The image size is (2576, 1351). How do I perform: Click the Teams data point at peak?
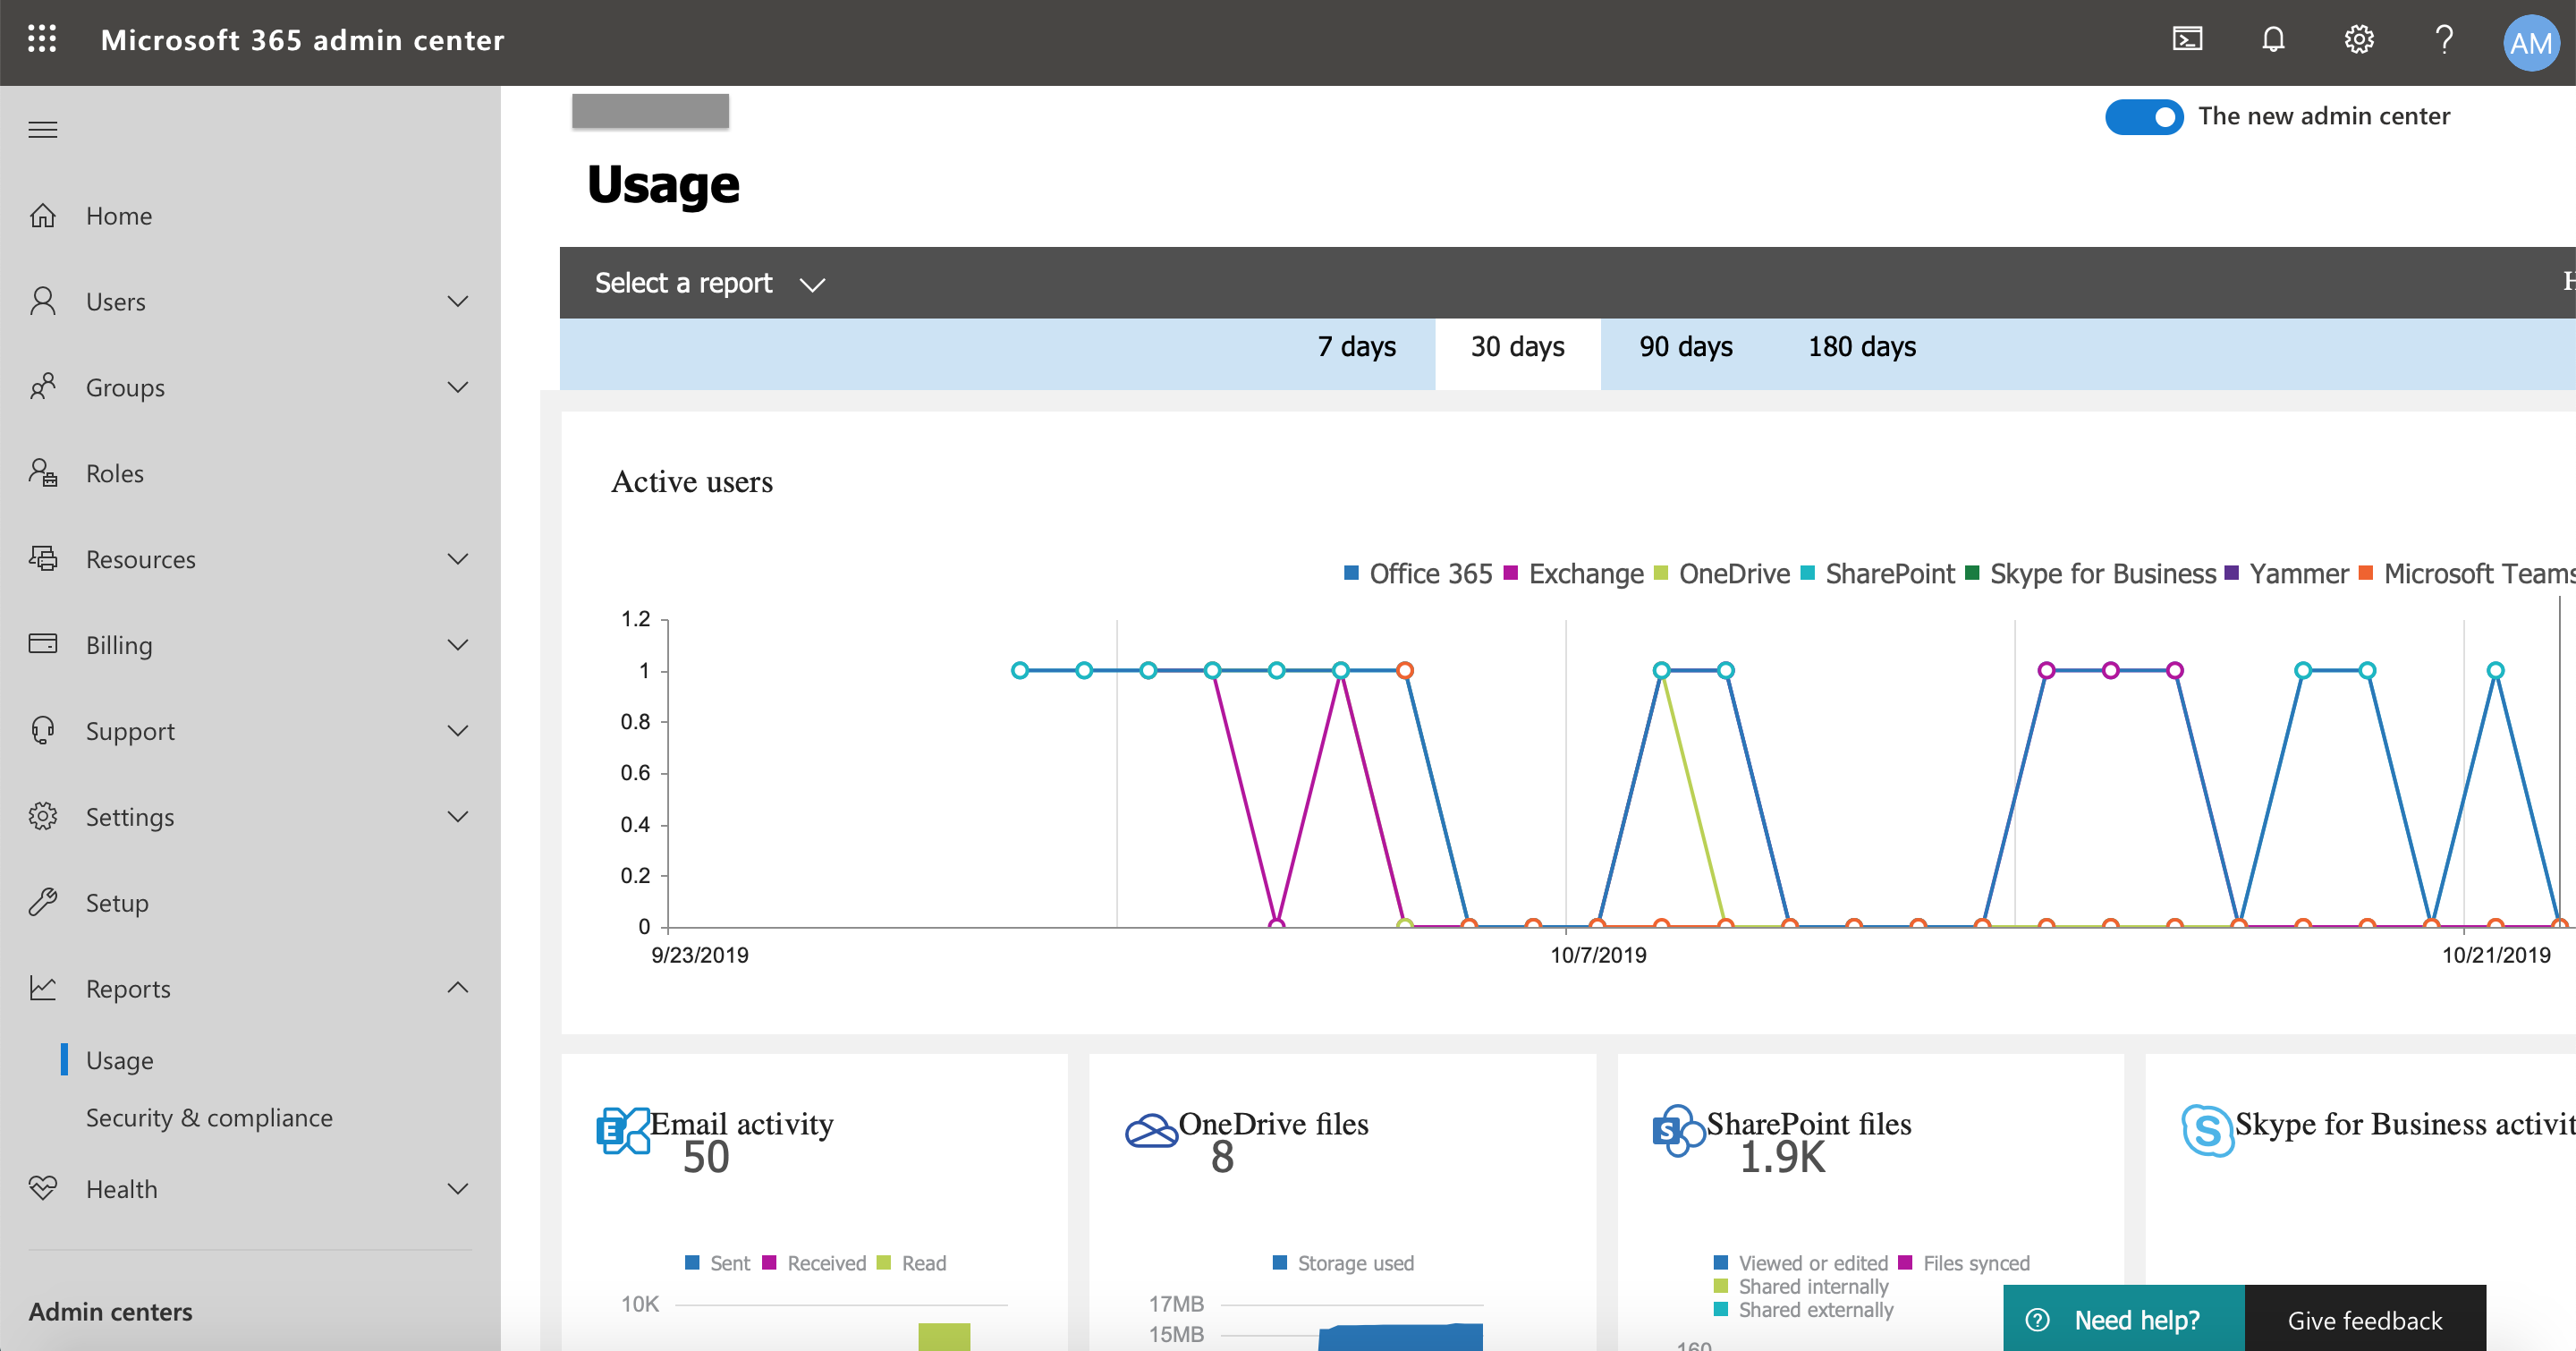tap(1405, 670)
